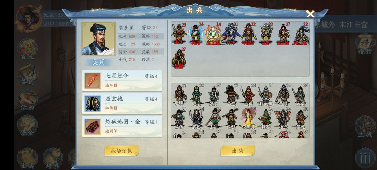Select reserve hero 史进

pyautogui.click(x=214, y=119)
